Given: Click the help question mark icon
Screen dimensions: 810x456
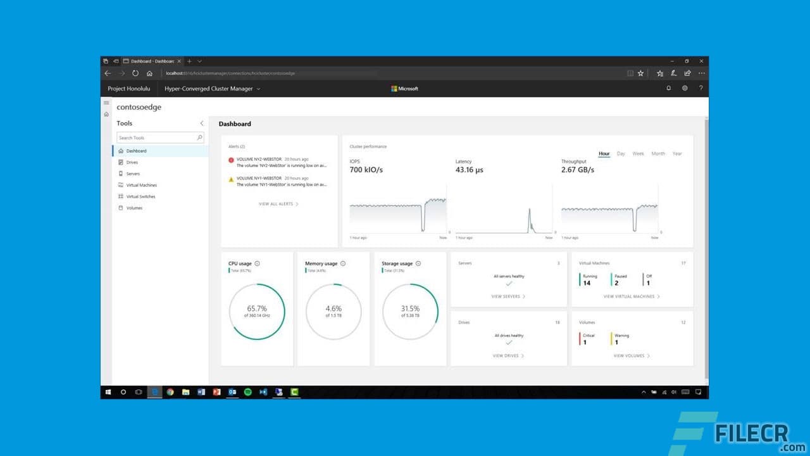Looking at the screenshot, I should coord(701,88).
